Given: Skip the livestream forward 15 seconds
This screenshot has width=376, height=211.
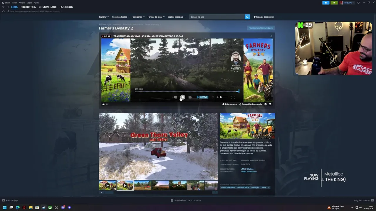Looking at the screenshot, I should (190, 97).
